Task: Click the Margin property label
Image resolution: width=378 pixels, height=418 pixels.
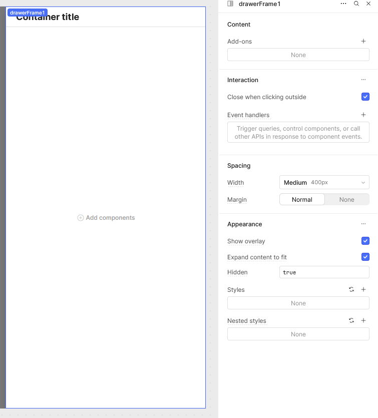Action: [237, 200]
